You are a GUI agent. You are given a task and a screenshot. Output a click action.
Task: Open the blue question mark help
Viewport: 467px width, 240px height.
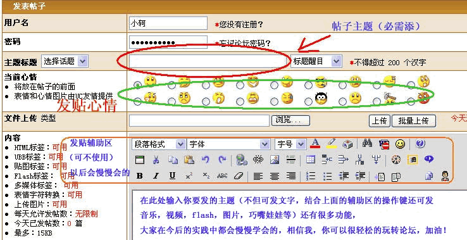(x=420, y=144)
